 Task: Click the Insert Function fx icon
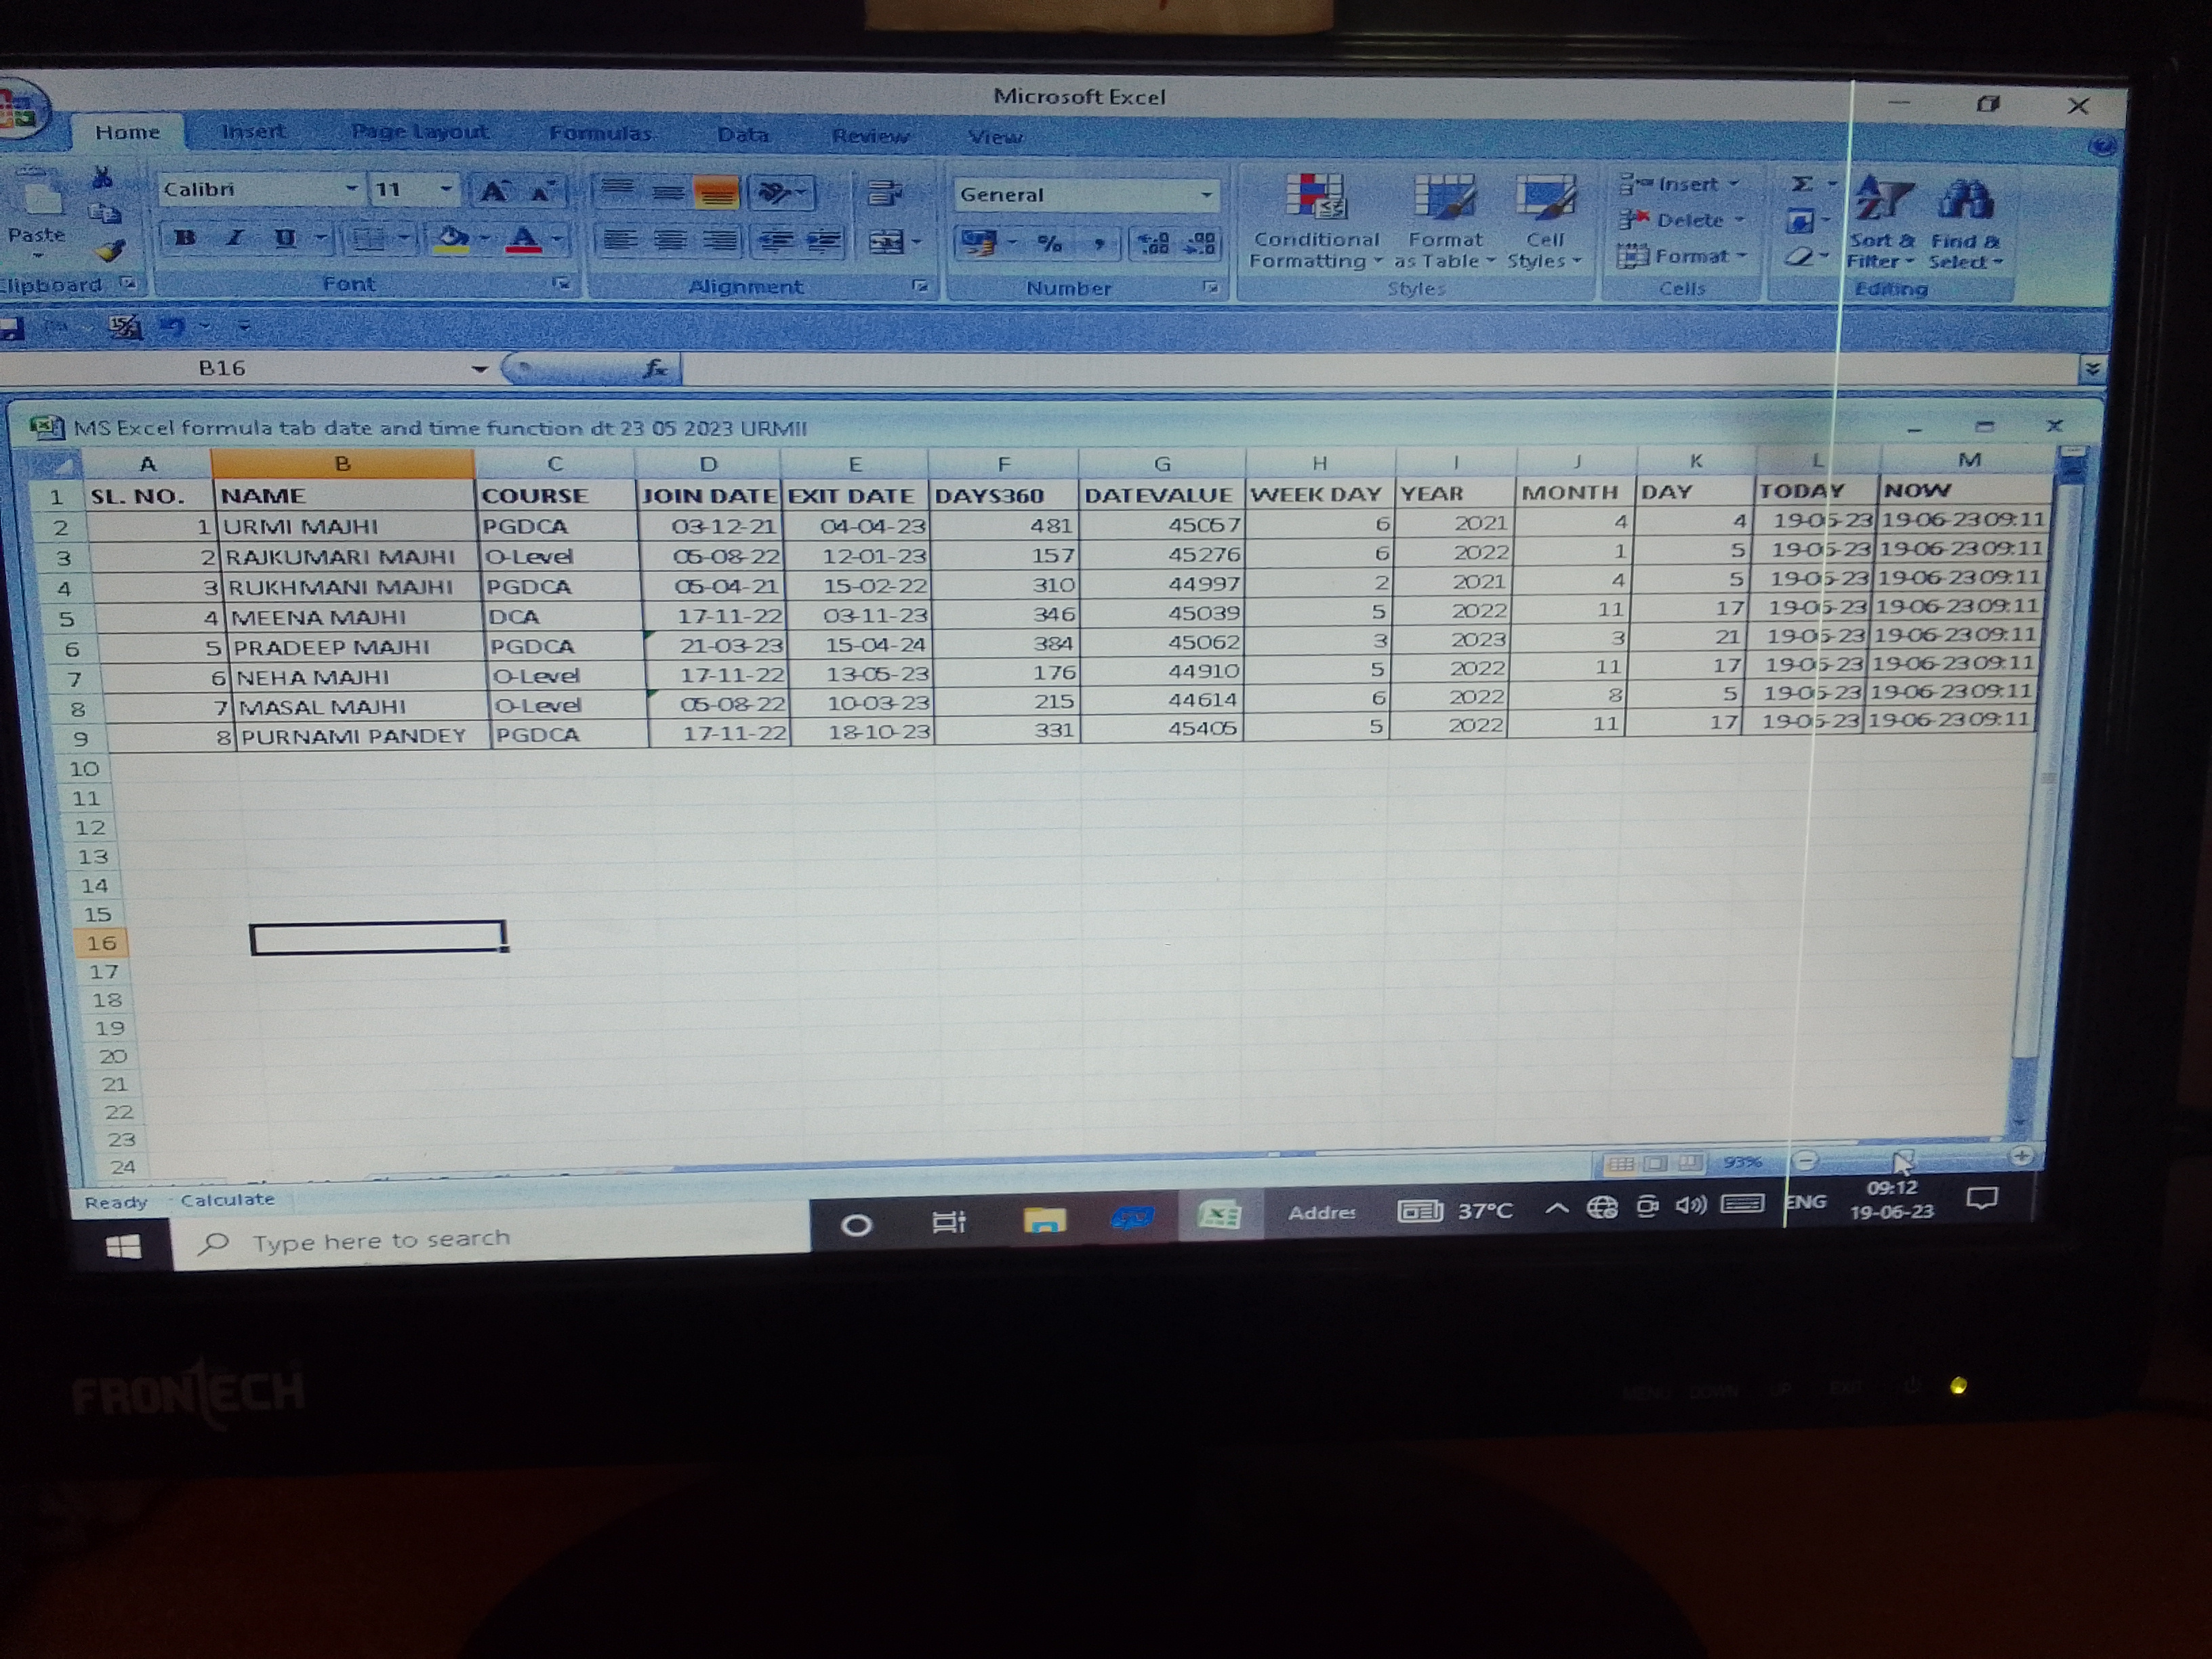tap(655, 369)
